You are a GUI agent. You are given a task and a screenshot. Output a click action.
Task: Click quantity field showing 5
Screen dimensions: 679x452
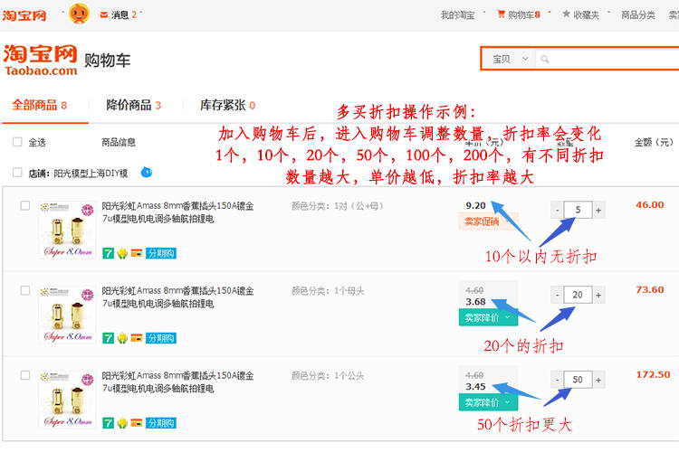click(x=578, y=210)
